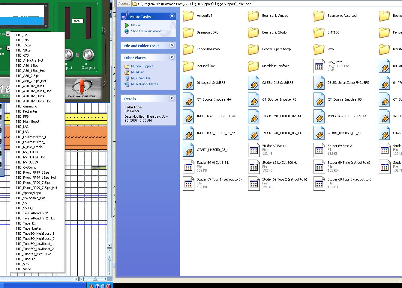Viewport: 402px width, 288px height.
Task: Open the My Music link
Action: pyautogui.click(x=137, y=72)
